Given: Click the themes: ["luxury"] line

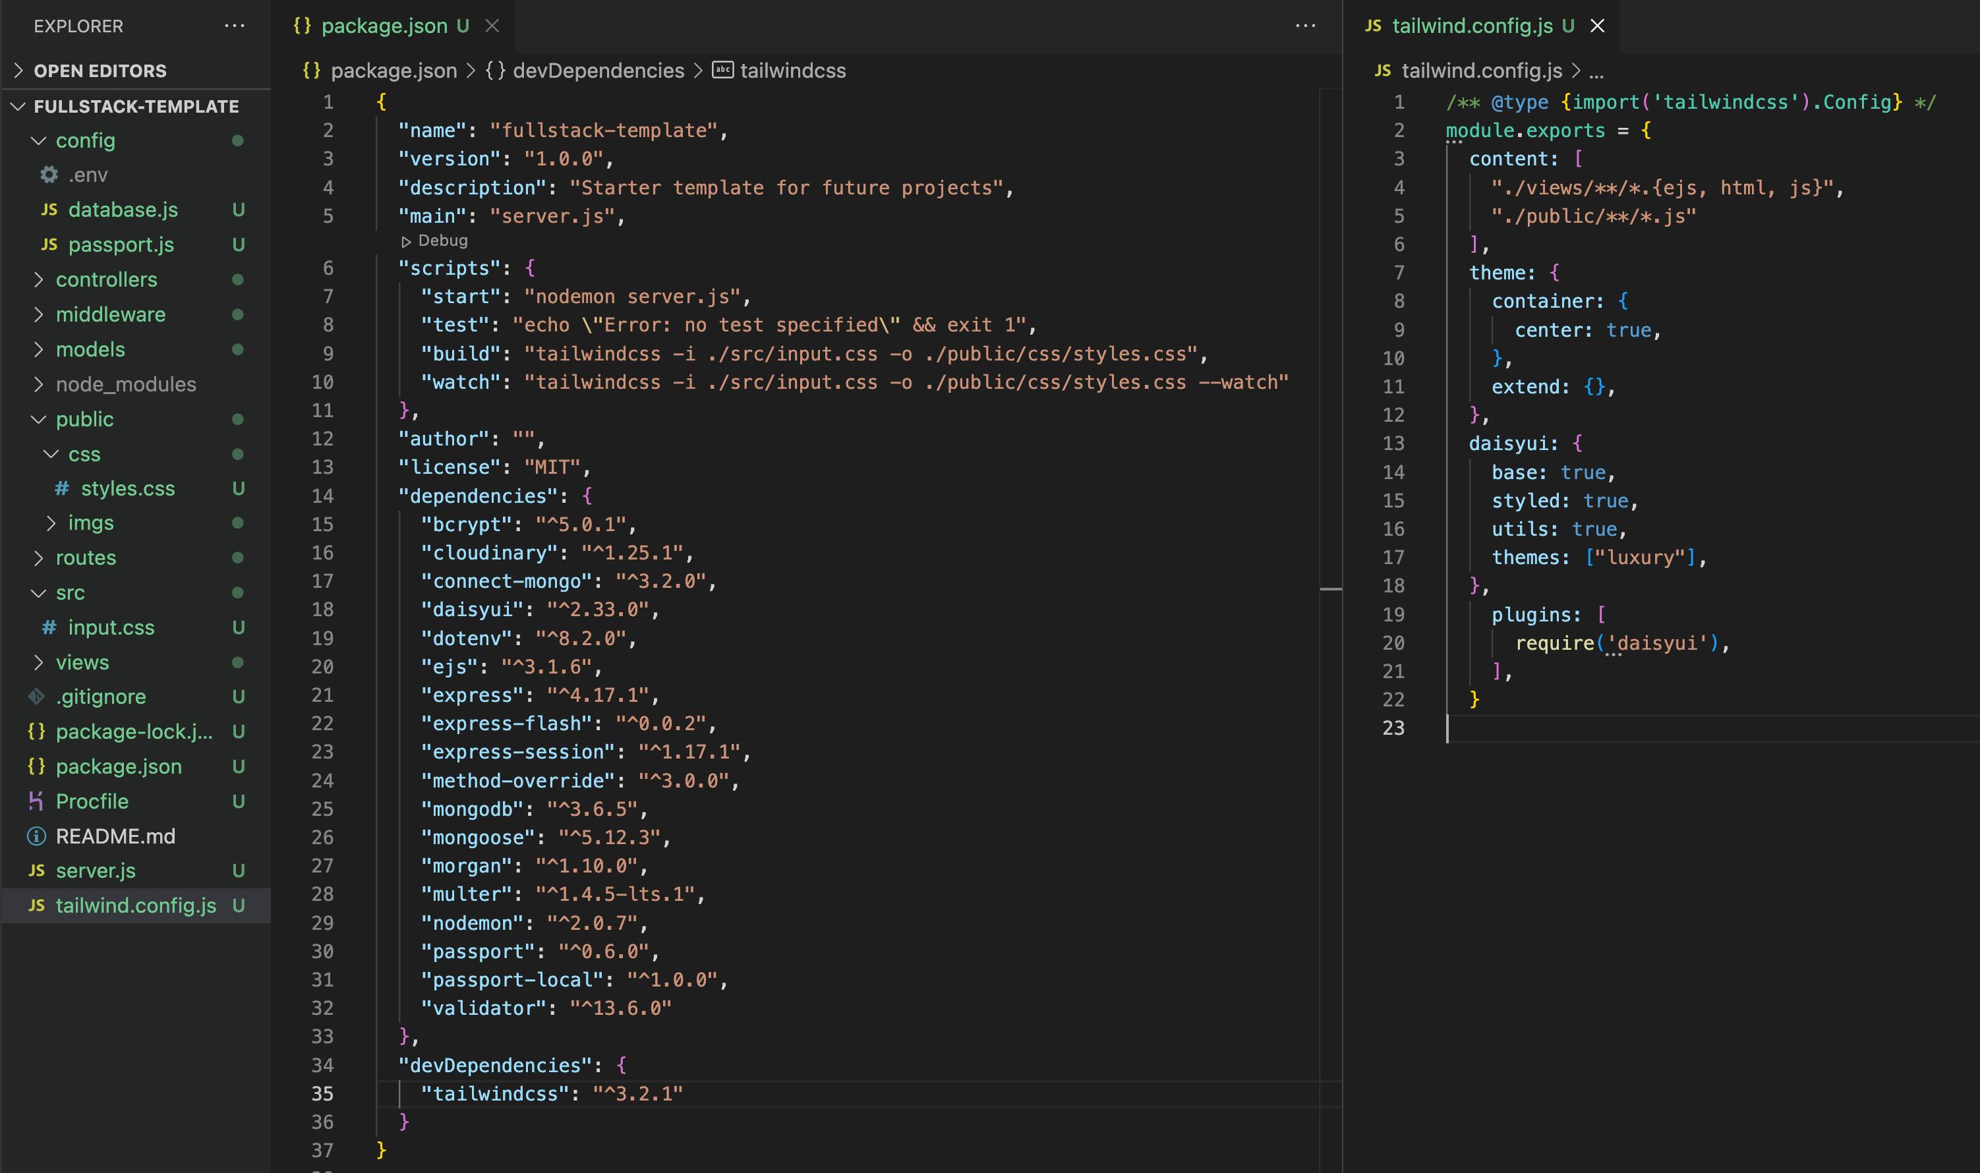Looking at the screenshot, I should coord(1598,558).
